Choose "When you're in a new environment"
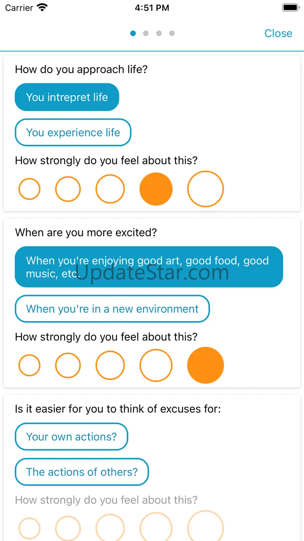Screen dimensions: 304x541 [x=112, y=309]
